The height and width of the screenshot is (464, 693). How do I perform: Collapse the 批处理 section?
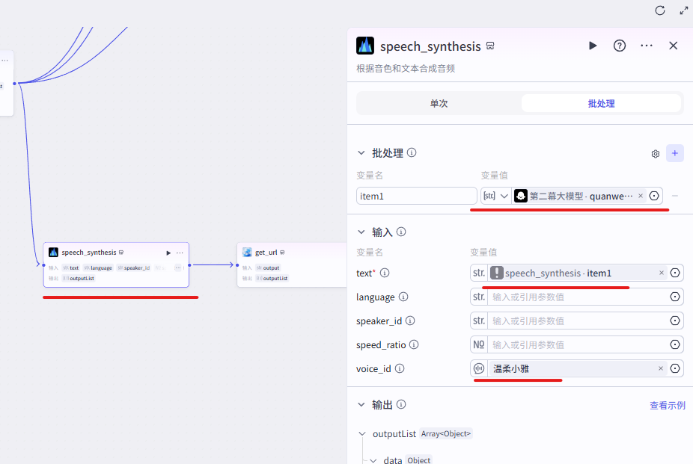(x=361, y=152)
